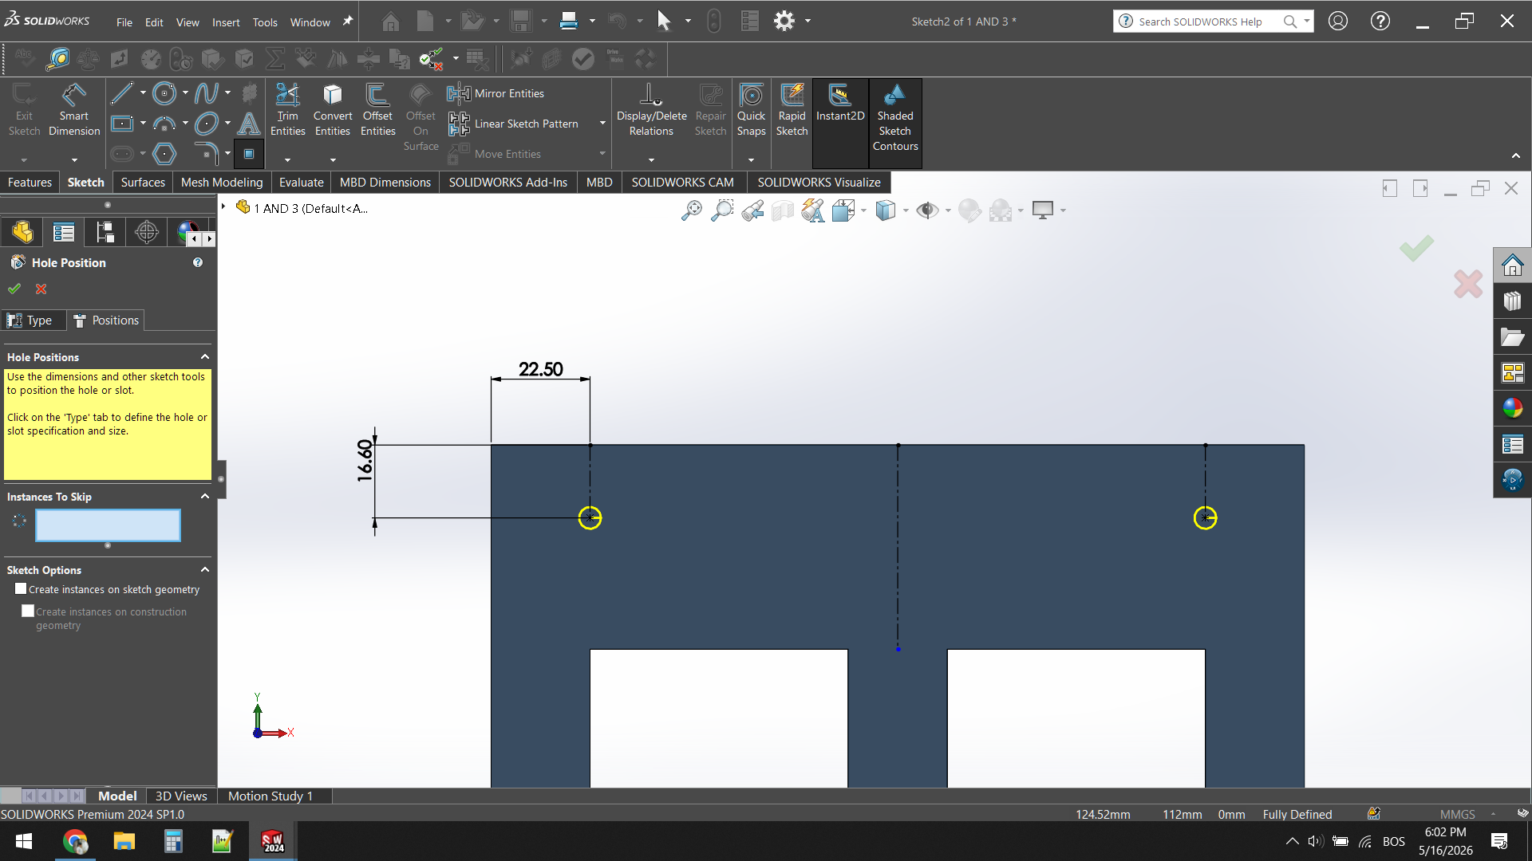Click the Instances To Skip selection box
The height and width of the screenshot is (861, 1532).
(x=108, y=525)
